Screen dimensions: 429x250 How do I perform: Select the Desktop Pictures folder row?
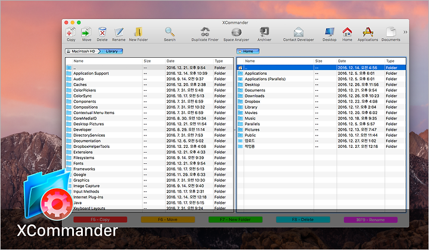pos(150,124)
